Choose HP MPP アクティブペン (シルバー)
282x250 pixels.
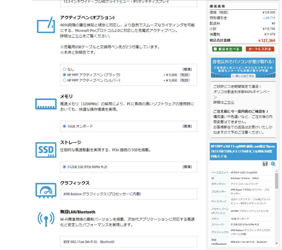[64, 80]
